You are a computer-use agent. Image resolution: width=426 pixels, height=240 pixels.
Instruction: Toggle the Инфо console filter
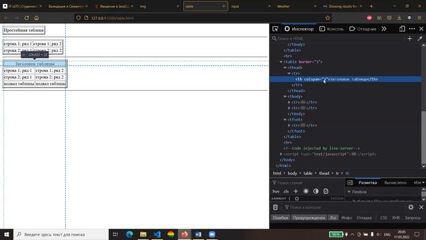click(x=346, y=218)
